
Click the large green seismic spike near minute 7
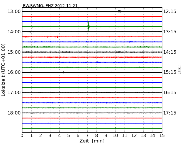[x=88, y=27]
